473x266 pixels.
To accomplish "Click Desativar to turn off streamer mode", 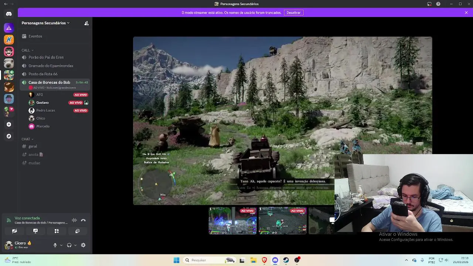I will pyautogui.click(x=293, y=13).
